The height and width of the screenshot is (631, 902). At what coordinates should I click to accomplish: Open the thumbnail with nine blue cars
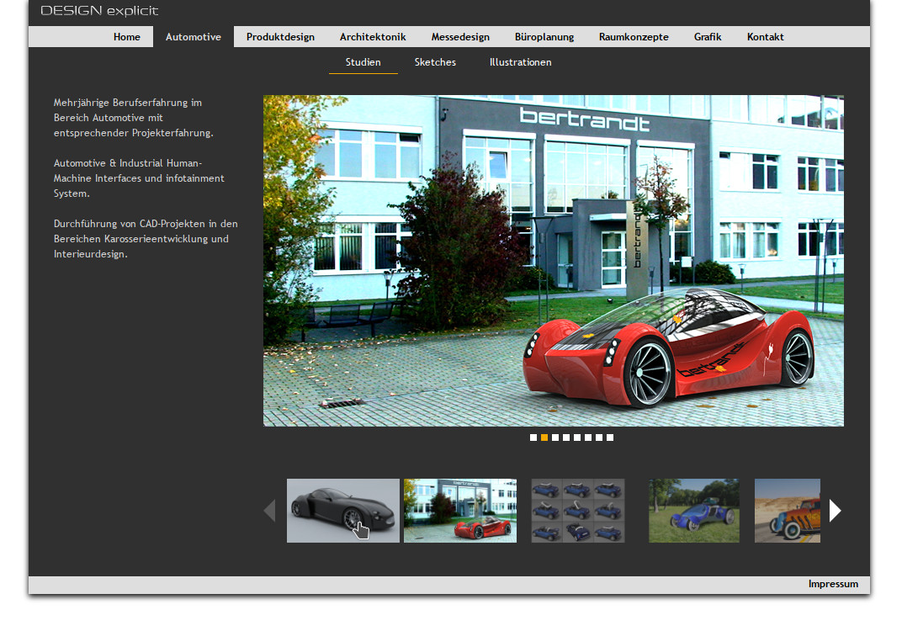[x=577, y=511]
